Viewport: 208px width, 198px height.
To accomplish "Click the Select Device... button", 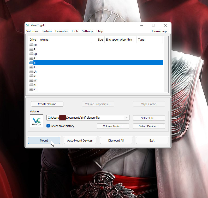I will 149,126.
